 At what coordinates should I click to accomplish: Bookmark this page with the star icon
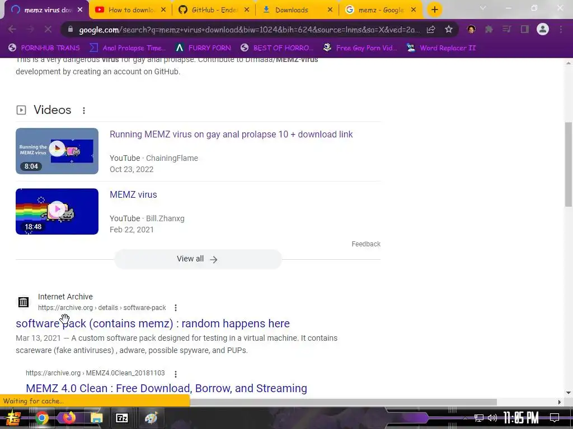[x=449, y=30]
